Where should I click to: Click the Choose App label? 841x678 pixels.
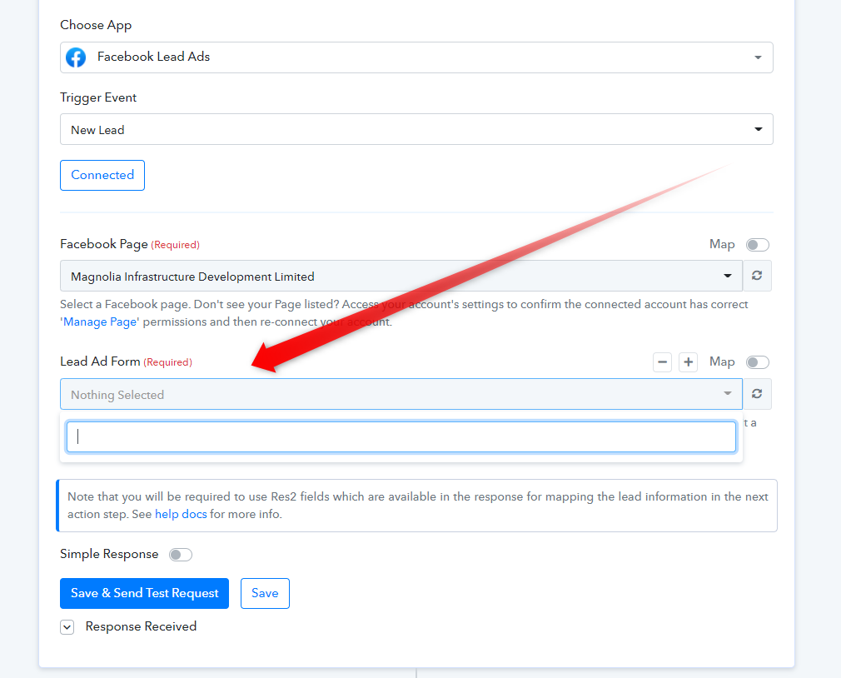pos(96,25)
